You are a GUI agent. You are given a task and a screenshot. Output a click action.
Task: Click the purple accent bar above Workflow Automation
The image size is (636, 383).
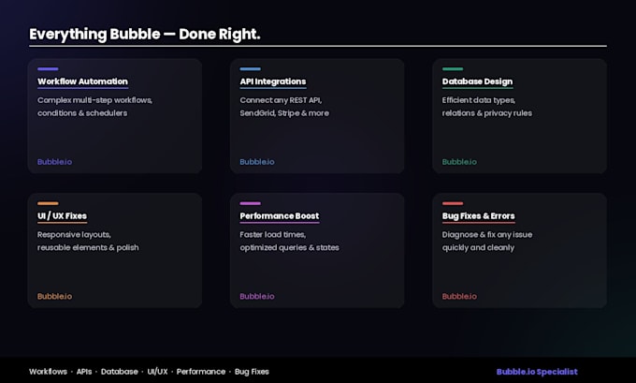[48, 69]
